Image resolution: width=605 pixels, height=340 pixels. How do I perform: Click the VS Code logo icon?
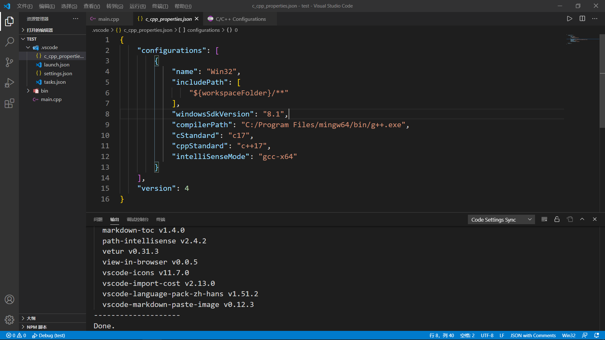[x=7, y=6]
